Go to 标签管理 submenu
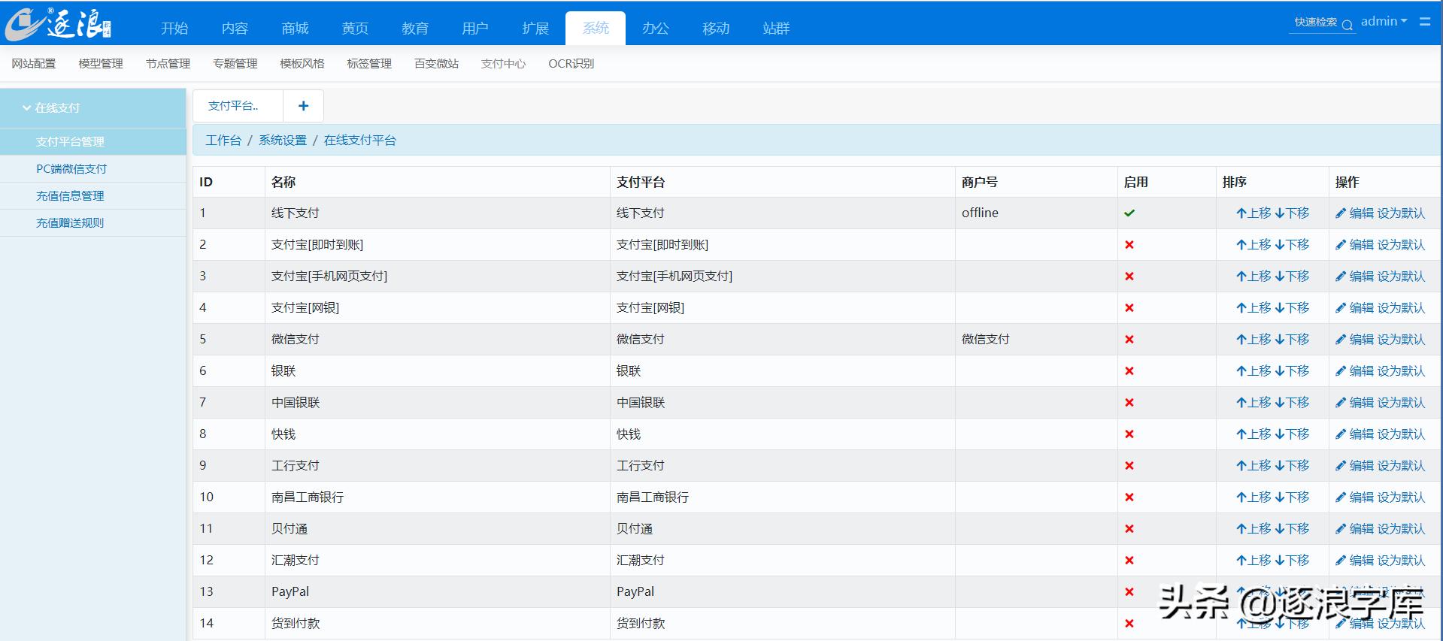This screenshot has height=641, width=1443. (x=369, y=64)
